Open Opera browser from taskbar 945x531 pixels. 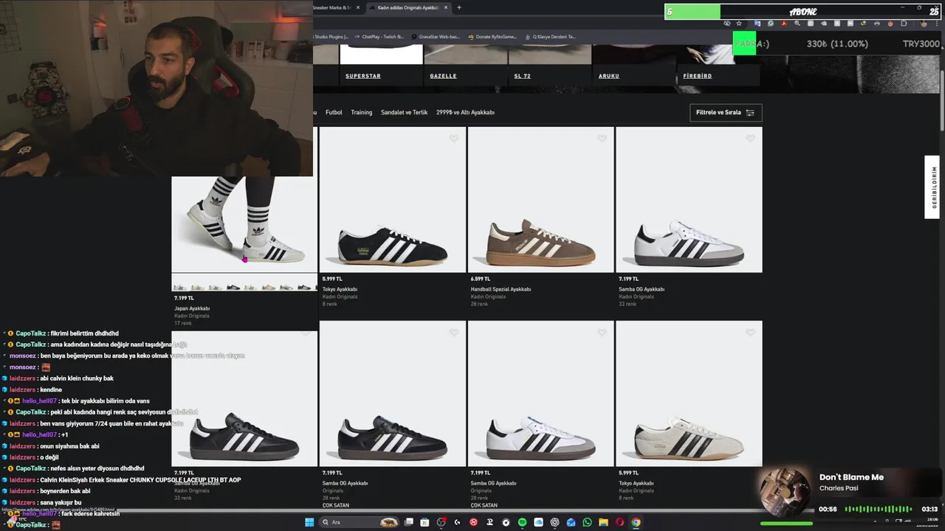619,522
